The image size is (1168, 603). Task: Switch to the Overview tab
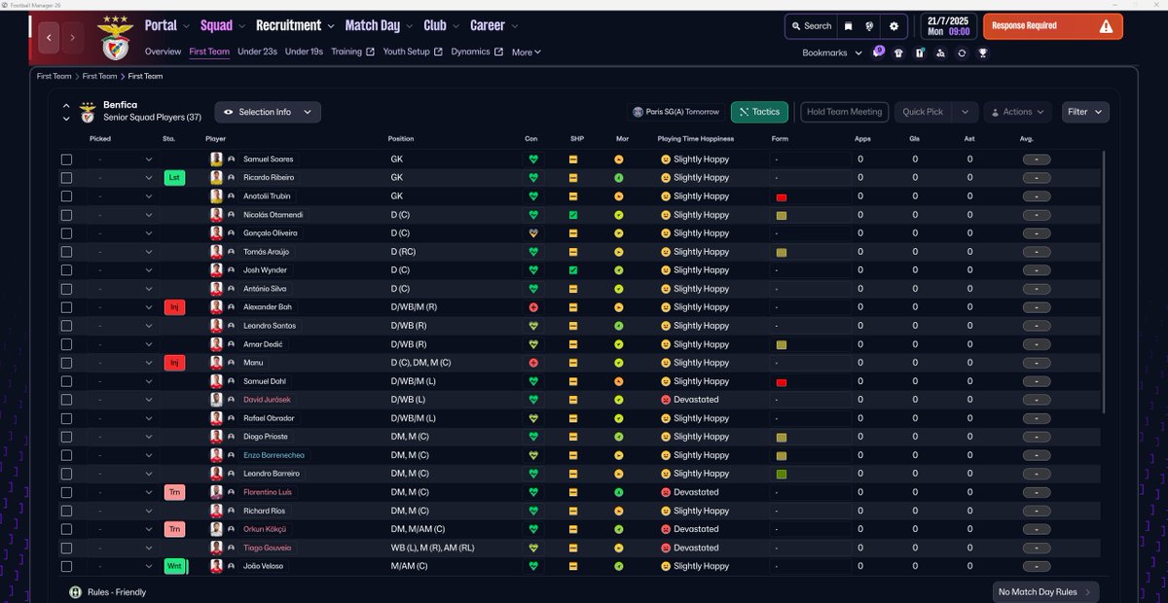click(x=163, y=52)
